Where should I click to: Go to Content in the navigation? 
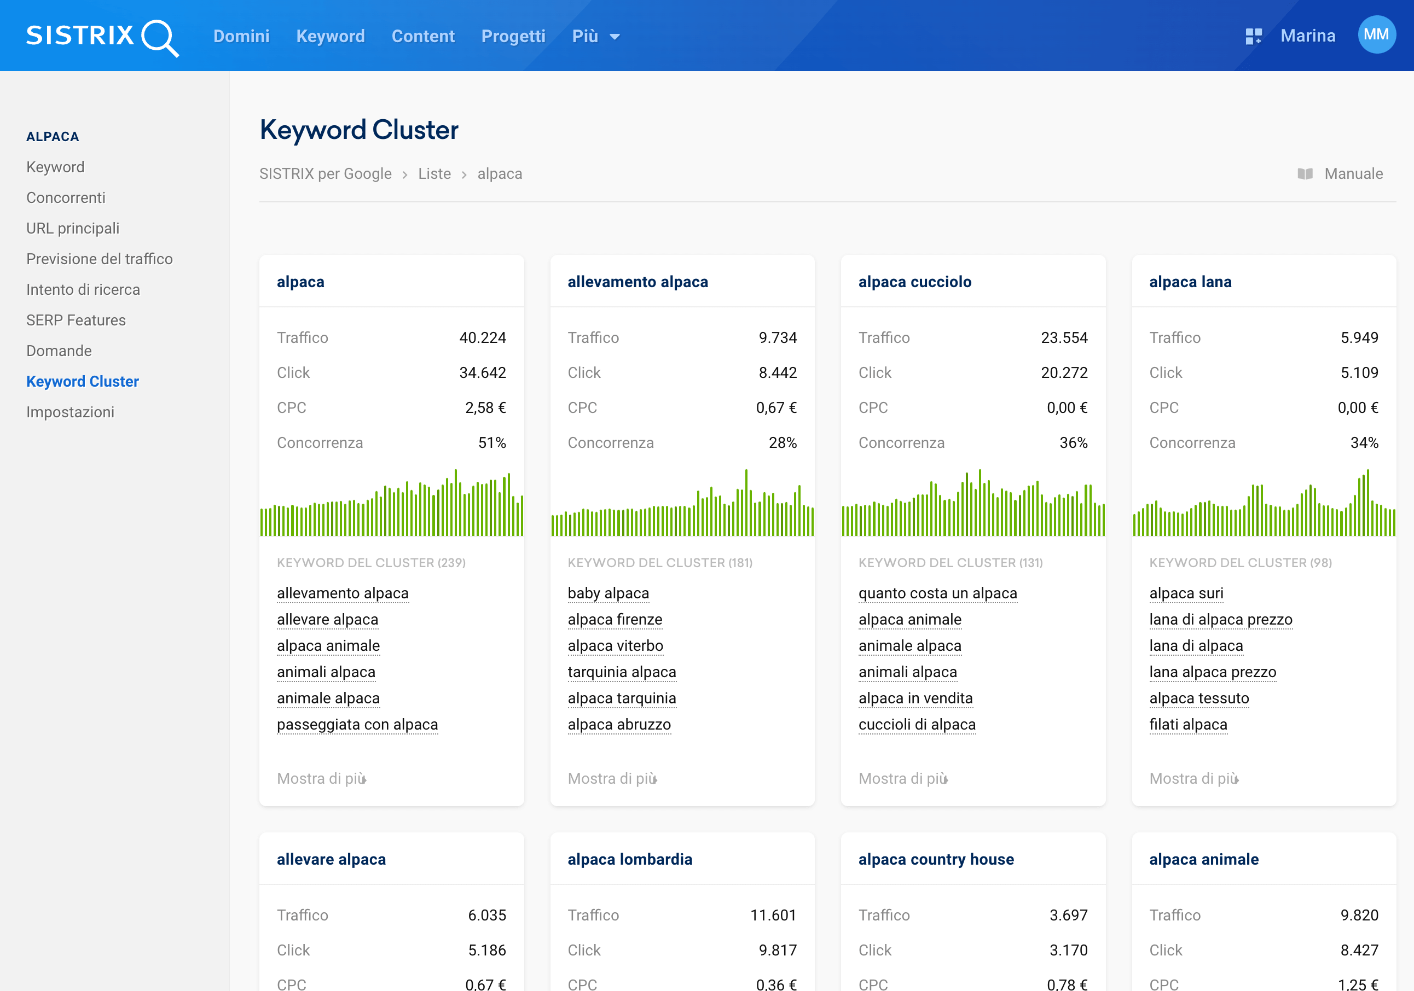(x=423, y=36)
